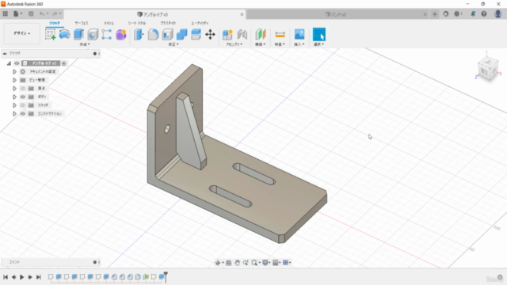Expand the Document Settings node
This screenshot has height=285, width=507.
14,71
